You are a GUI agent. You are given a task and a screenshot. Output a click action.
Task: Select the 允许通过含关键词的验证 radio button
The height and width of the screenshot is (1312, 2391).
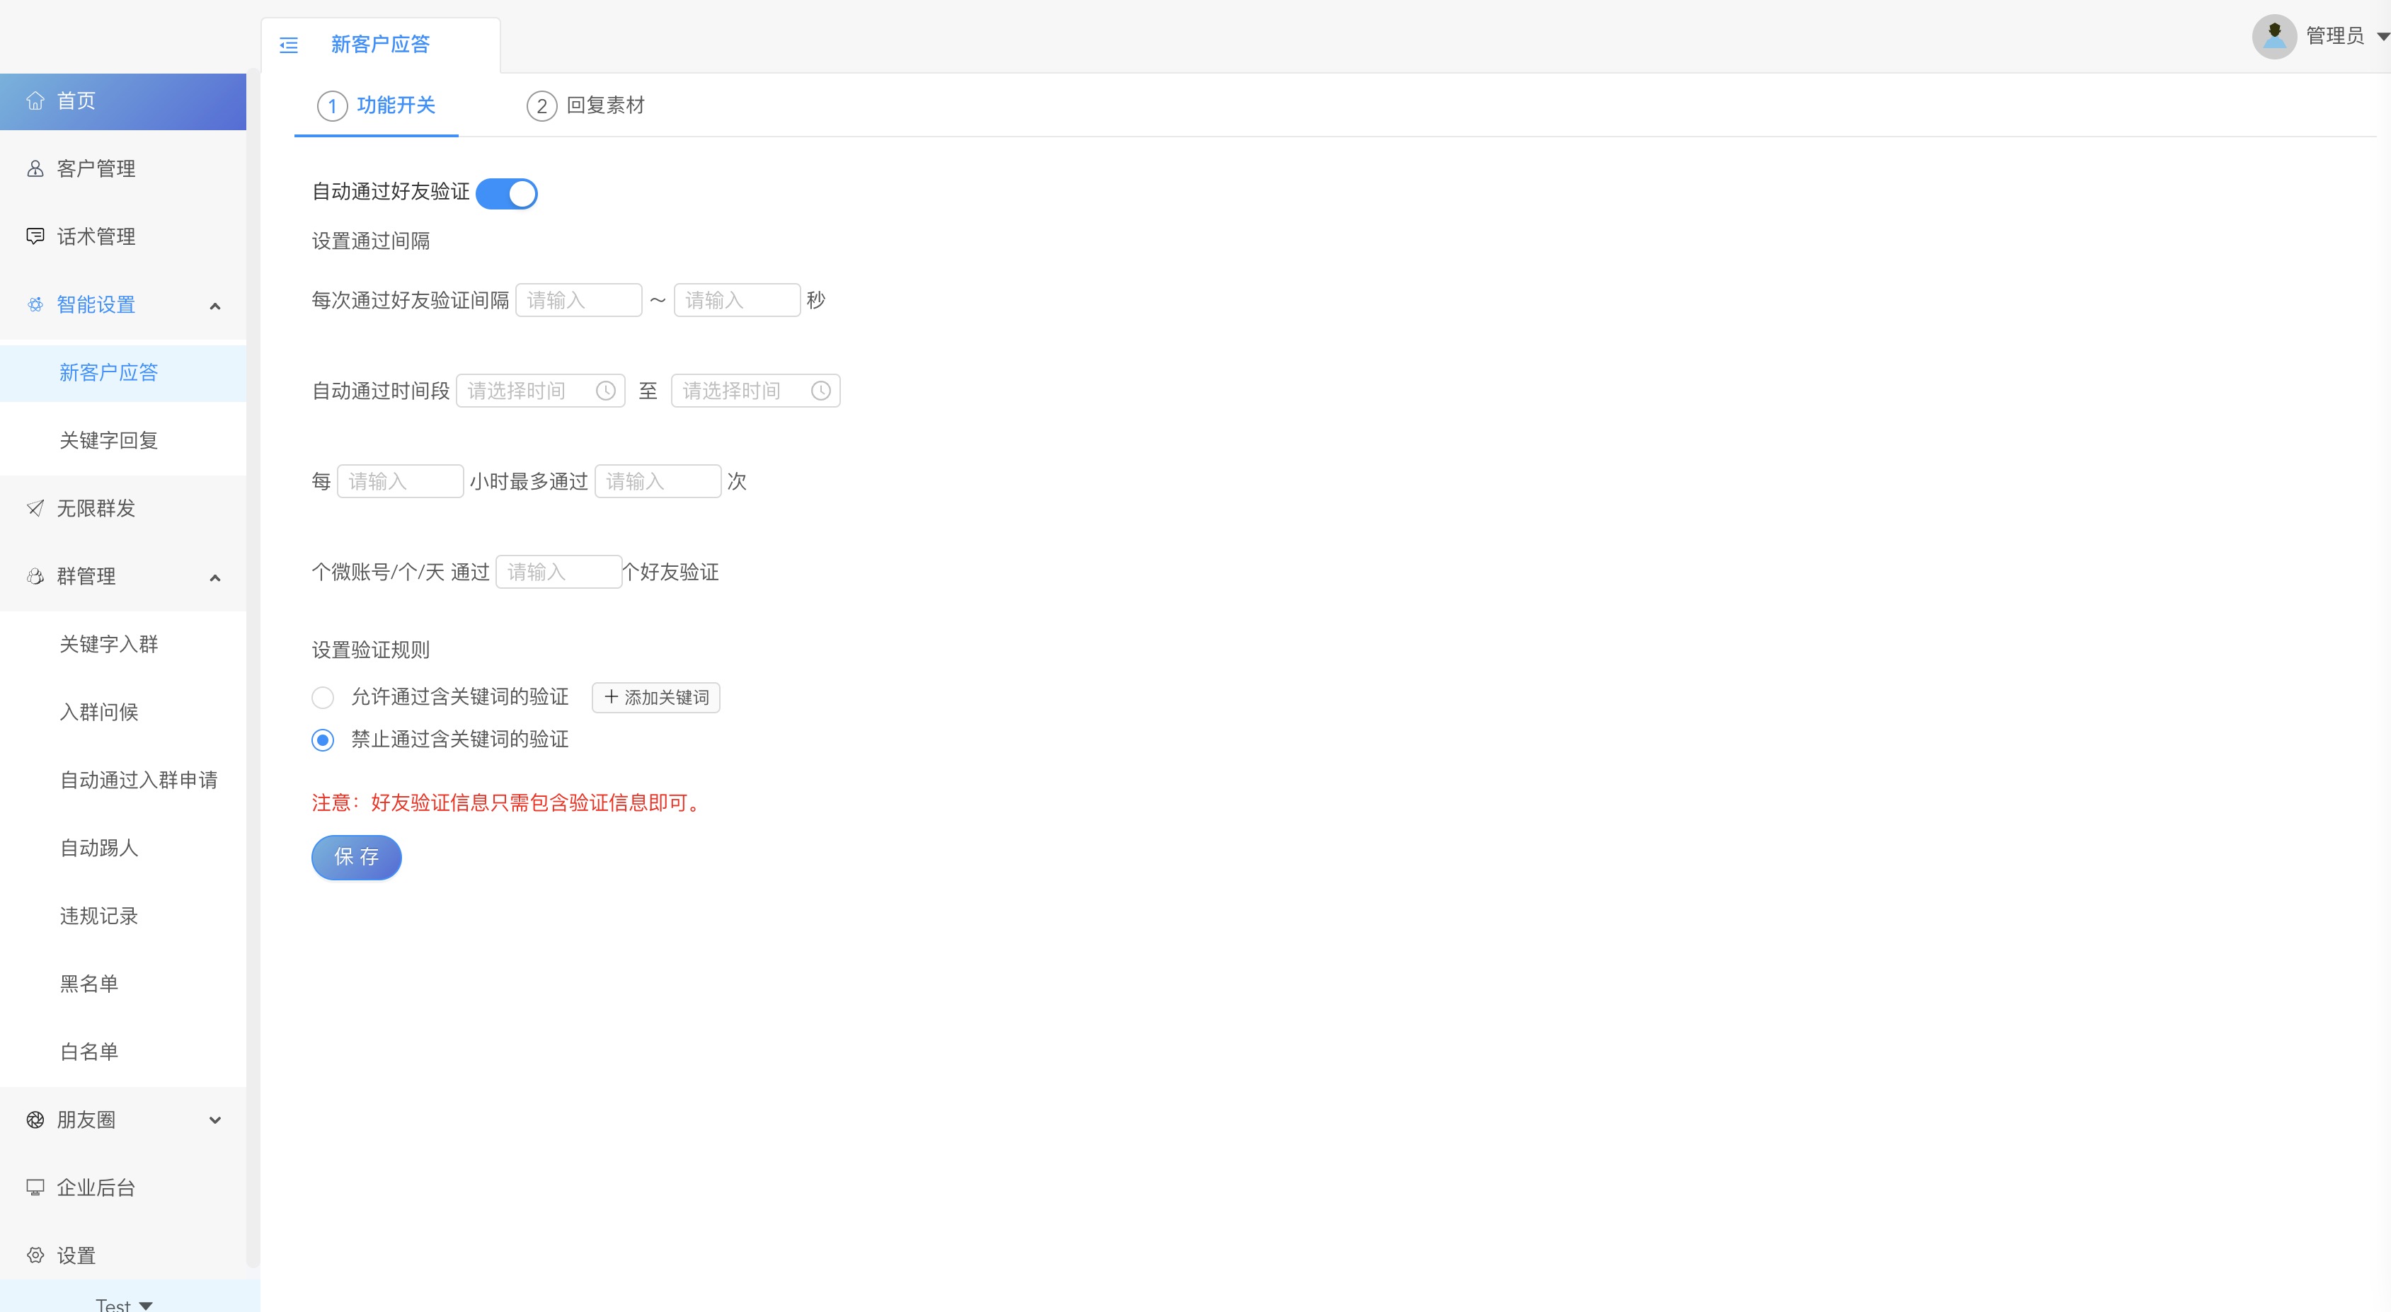pos(323,697)
